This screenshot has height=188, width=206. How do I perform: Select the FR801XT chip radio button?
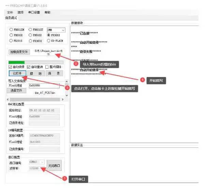30,30
